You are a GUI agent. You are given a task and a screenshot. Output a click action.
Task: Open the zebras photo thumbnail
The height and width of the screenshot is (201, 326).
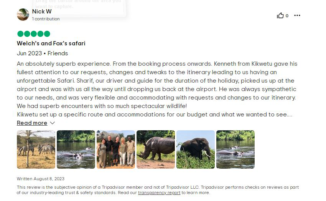(36, 150)
